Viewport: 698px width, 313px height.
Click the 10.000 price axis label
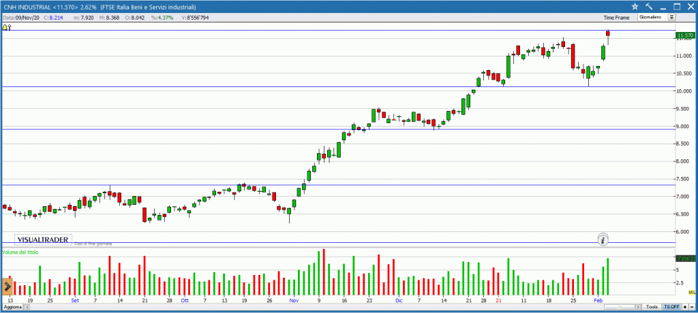click(x=685, y=91)
